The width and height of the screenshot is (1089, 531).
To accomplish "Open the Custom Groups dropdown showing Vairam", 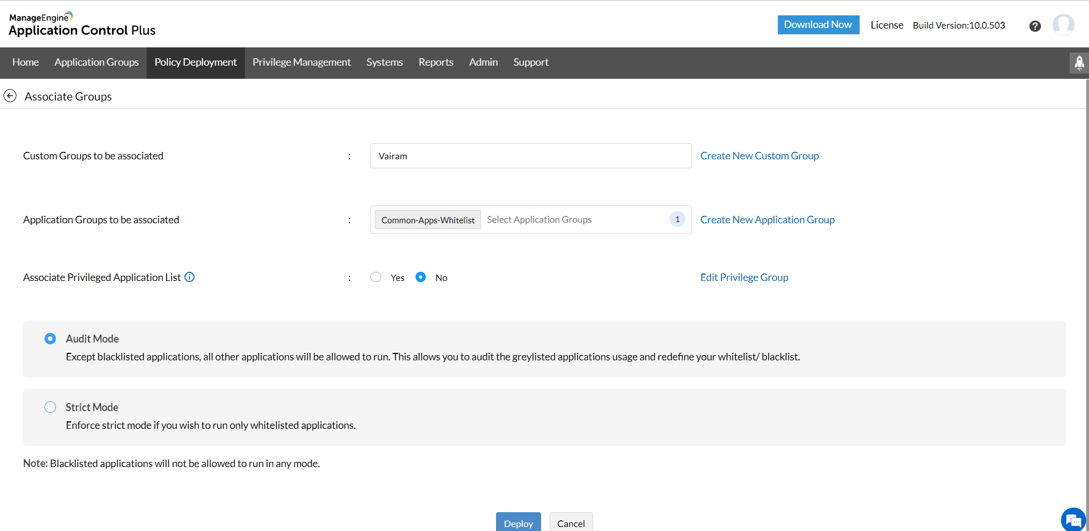I will [530, 156].
